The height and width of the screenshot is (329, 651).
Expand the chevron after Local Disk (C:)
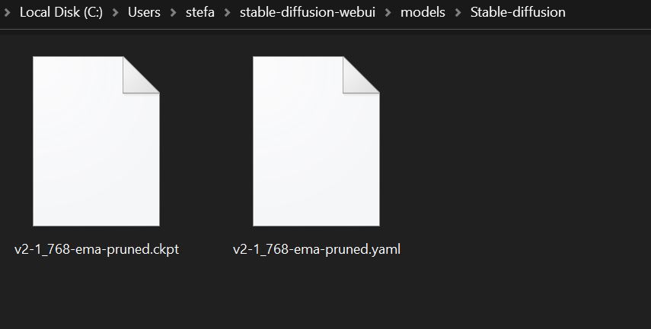click(x=115, y=12)
